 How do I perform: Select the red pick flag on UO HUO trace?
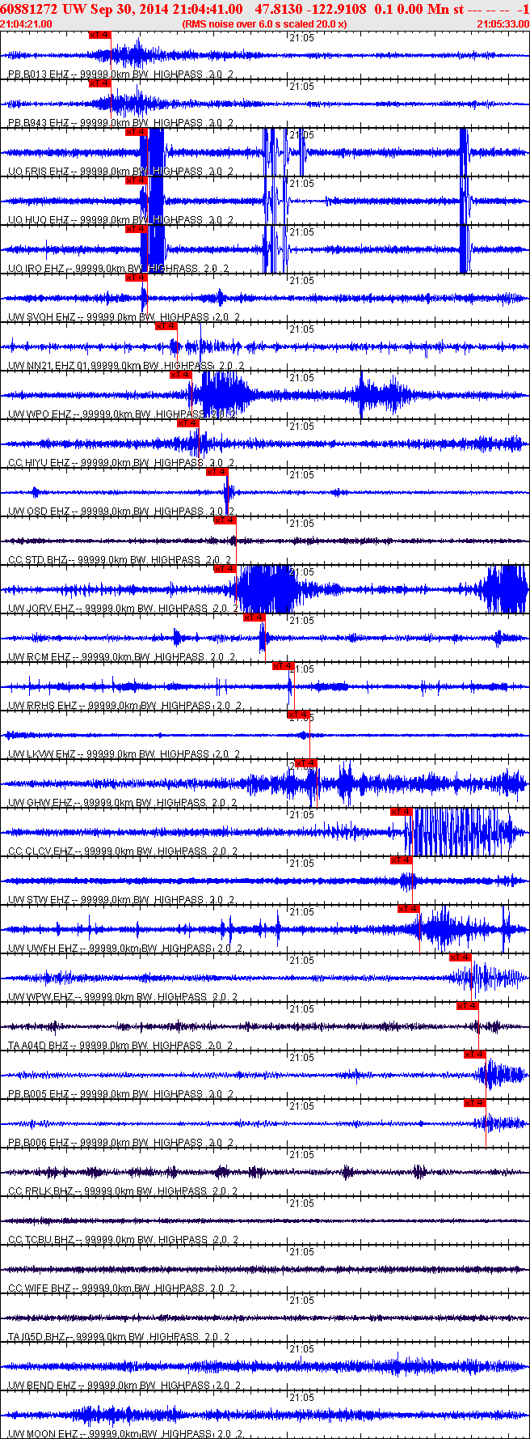pos(136,180)
